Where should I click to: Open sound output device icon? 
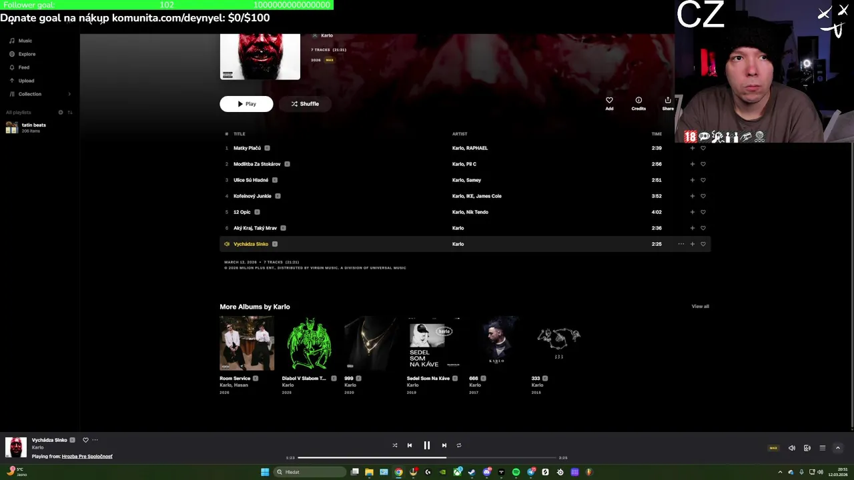coord(807,448)
